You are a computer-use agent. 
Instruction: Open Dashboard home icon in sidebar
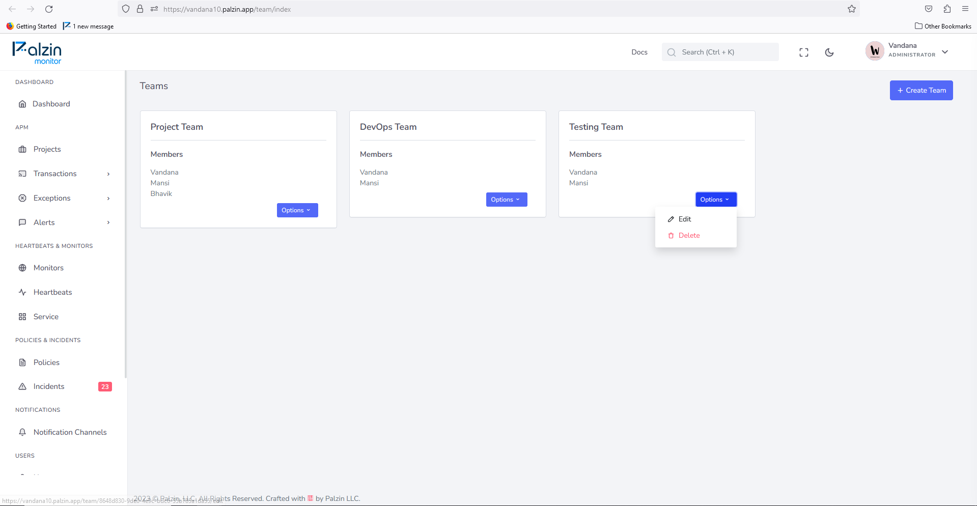tap(22, 104)
